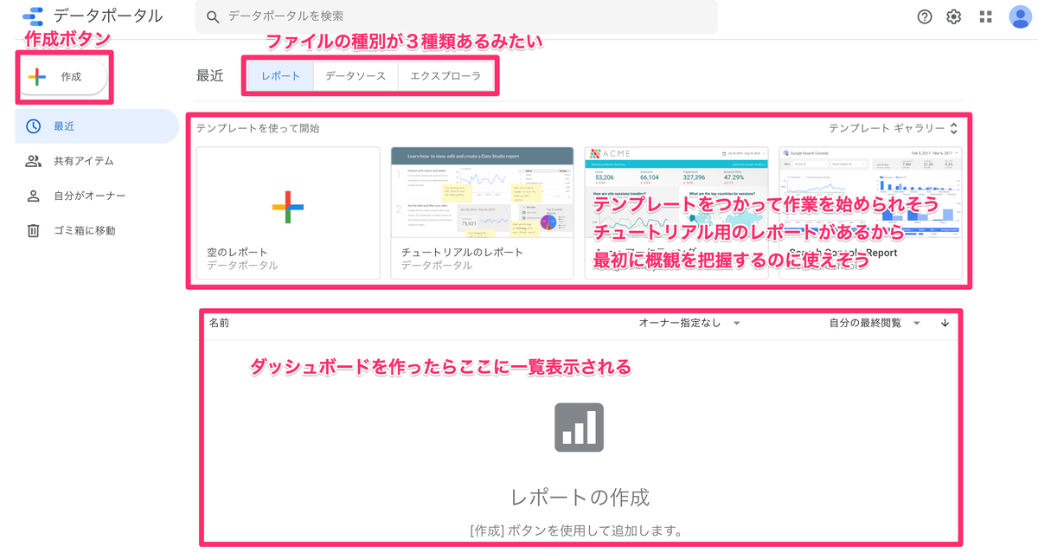The image size is (1038, 553).
Task: Click the search magnifier icon
Action: tap(212, 16)
